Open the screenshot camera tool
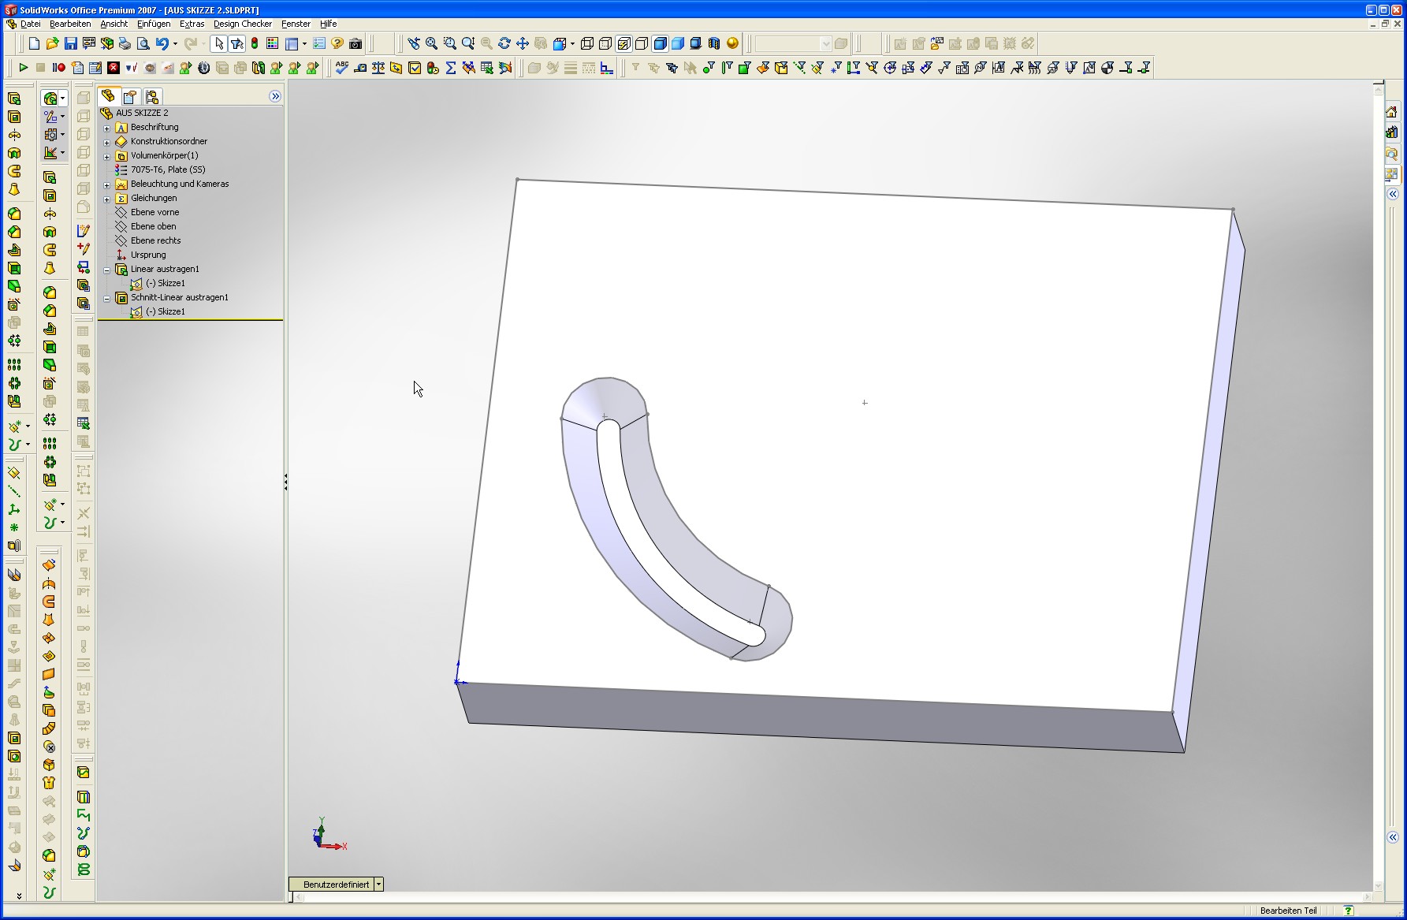The width and height of the screenshot is (1407, 920). [355, 43]
